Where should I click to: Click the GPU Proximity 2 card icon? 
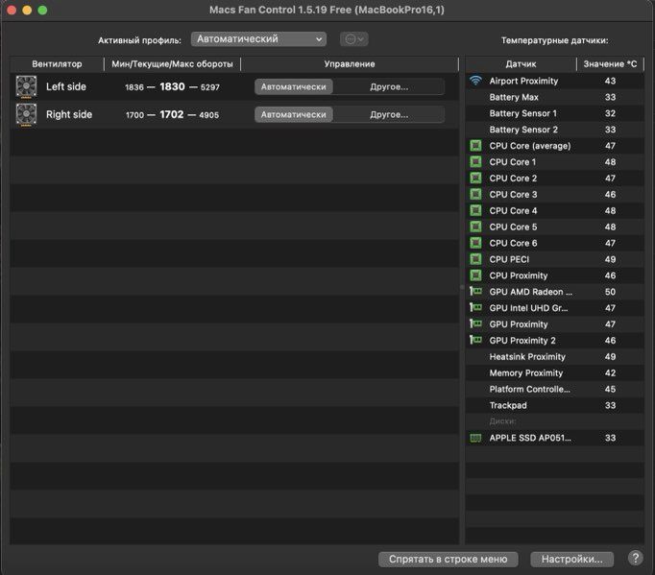click(x=475, y=341)
